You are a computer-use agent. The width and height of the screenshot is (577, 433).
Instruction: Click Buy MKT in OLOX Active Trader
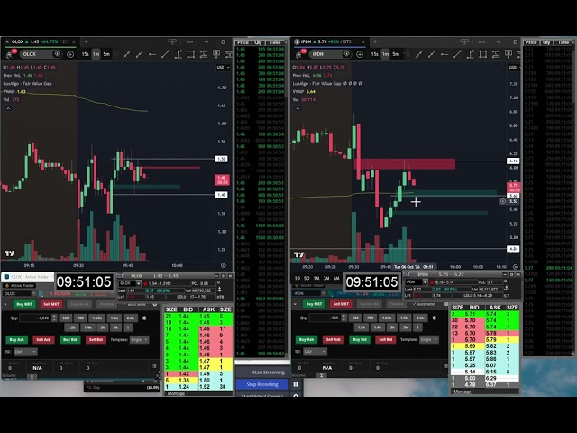click(24, 304)
